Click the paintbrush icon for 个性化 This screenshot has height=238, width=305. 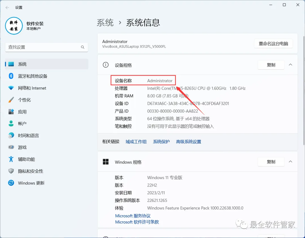pyautogui.click(x=11, y=100)
